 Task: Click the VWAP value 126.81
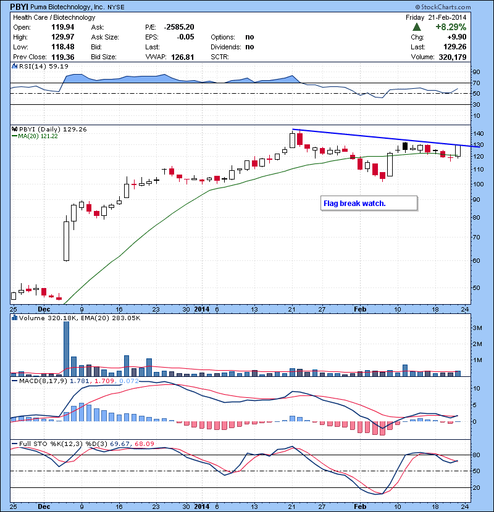click(x=182, y=57)
